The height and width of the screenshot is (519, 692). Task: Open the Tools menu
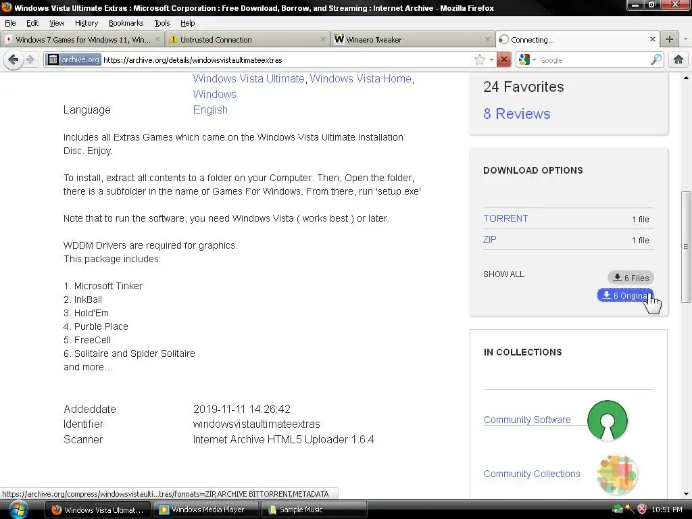[162, 23]
